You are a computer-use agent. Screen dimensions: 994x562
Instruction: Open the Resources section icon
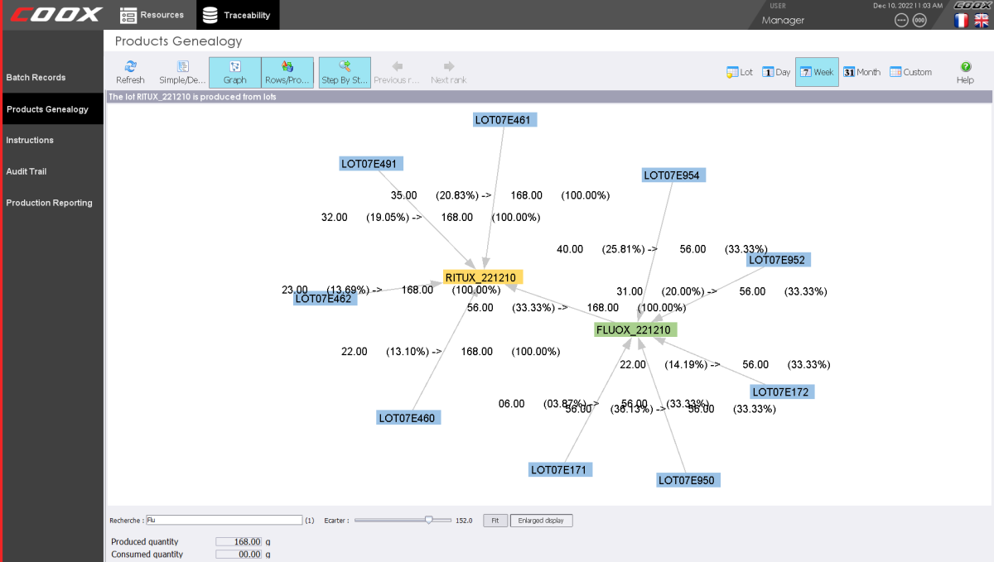[152, 14]
